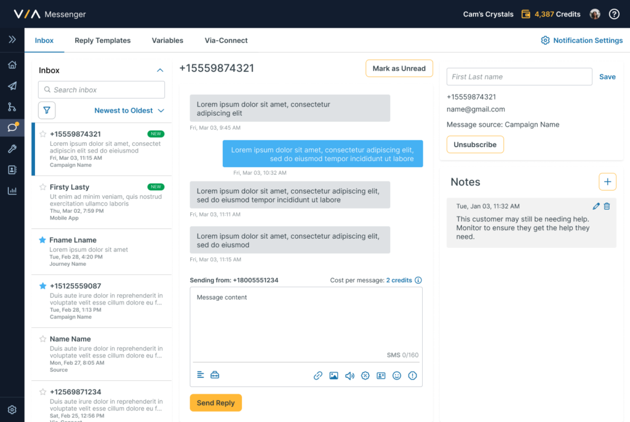Expand the left sidebar navigation
Viewport: 630px width, 422px height.
pos(12,40)
